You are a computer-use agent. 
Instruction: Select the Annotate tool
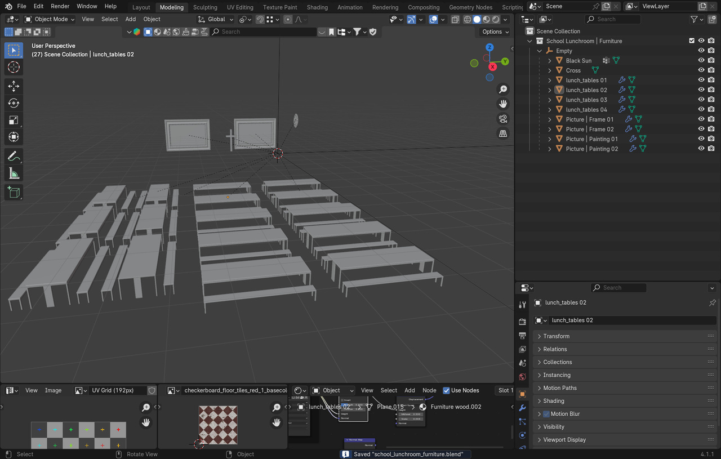coord(14,156)
